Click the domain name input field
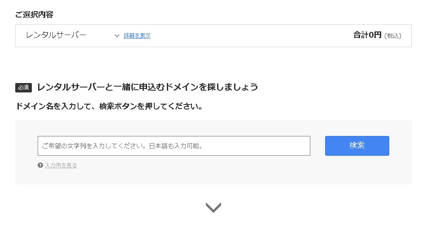 tap(174, 146)
